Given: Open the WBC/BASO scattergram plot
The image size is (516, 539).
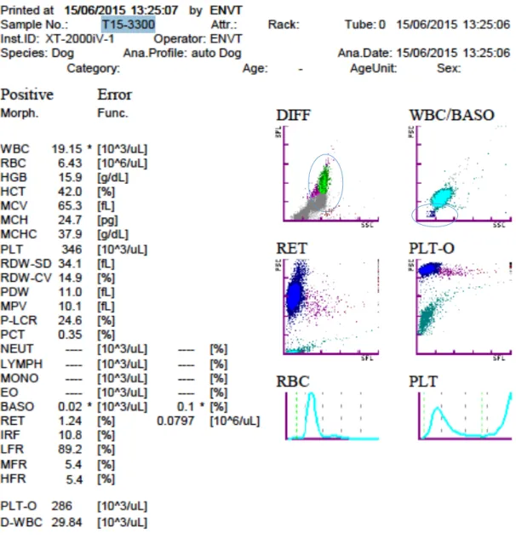Looking at the screenshot, I should coord(463,174).
